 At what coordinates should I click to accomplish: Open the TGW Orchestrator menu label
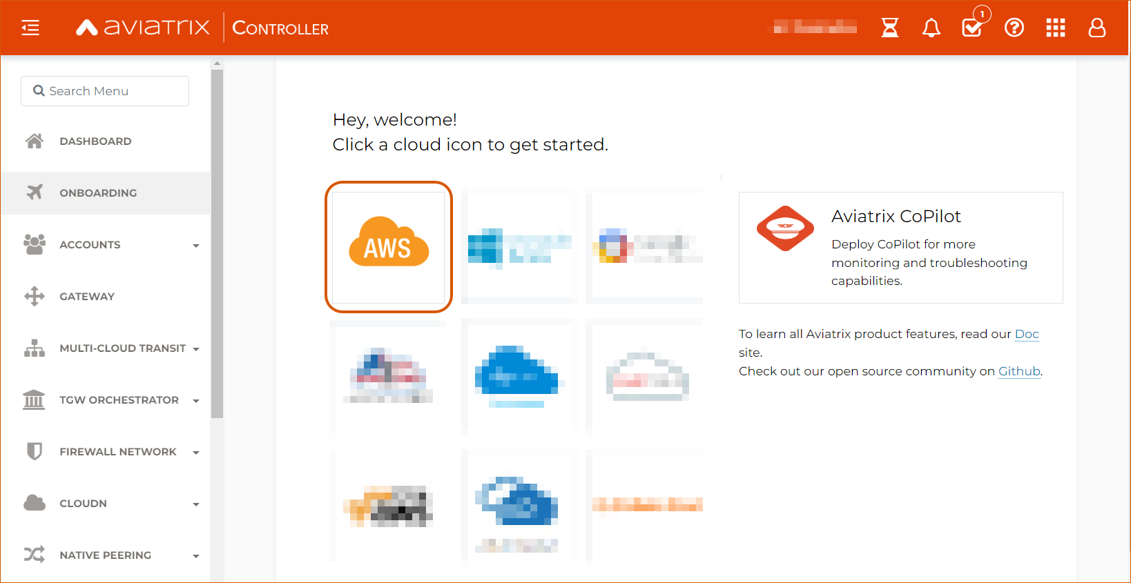(x=119, y=400)
